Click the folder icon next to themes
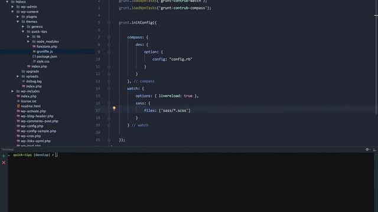The image size is (378, 212). click(x=24, y=22)
